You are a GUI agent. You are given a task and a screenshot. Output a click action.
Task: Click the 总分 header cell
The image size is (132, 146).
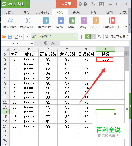pos(105,54)
